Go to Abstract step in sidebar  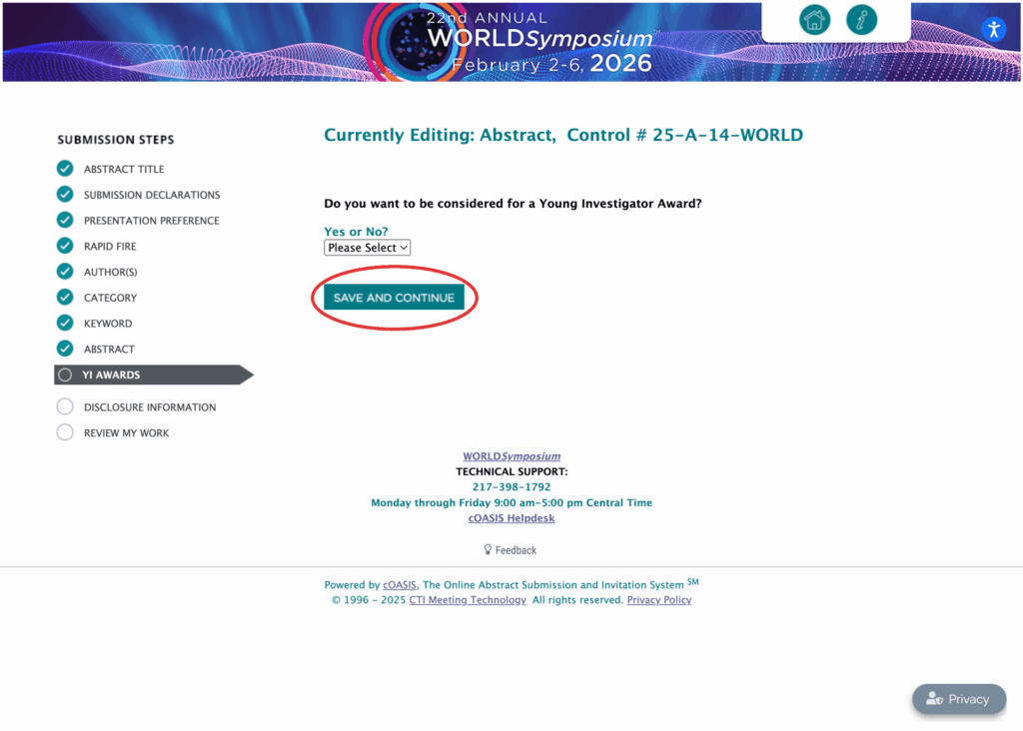[x=109, y=350]
